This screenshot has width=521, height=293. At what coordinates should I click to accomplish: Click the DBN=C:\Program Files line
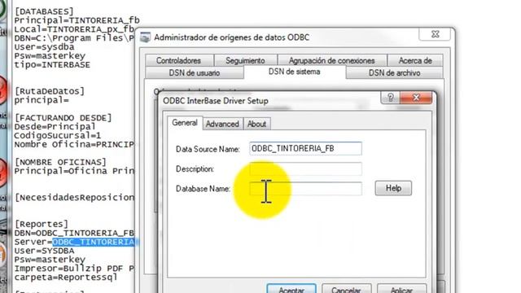pos(74,38)
